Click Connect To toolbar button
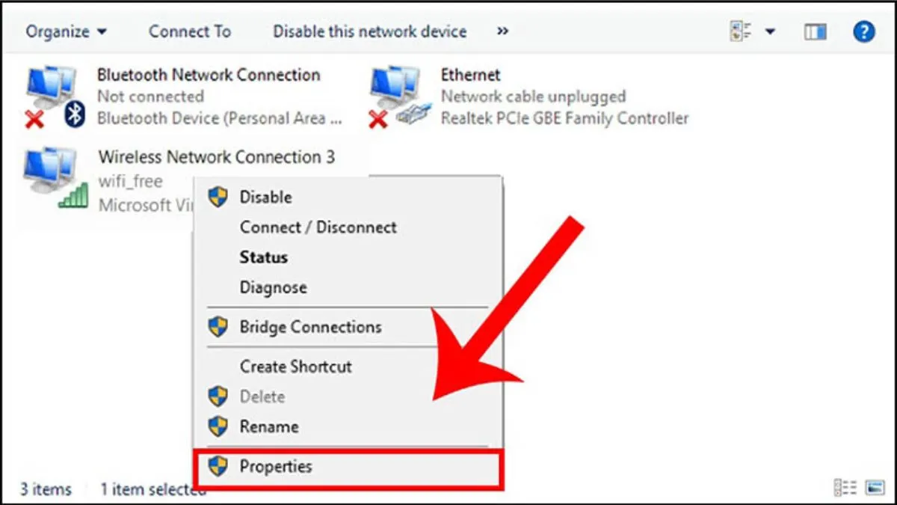 [190, 31]
